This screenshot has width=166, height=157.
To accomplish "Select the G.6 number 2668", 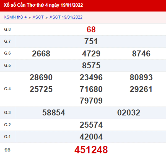I will [x=41, y=53].
